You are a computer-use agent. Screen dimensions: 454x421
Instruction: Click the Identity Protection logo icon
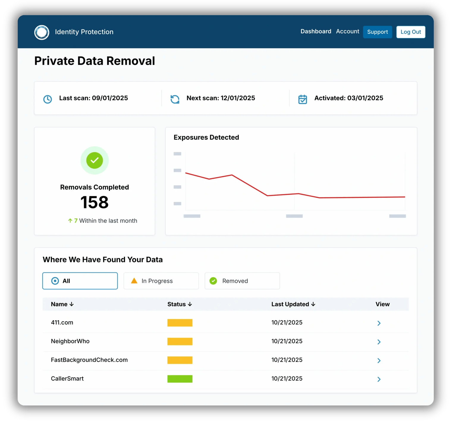click(42, 32)
